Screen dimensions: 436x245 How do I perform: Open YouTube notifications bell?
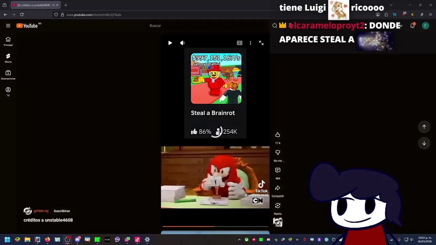click(412, 26)
